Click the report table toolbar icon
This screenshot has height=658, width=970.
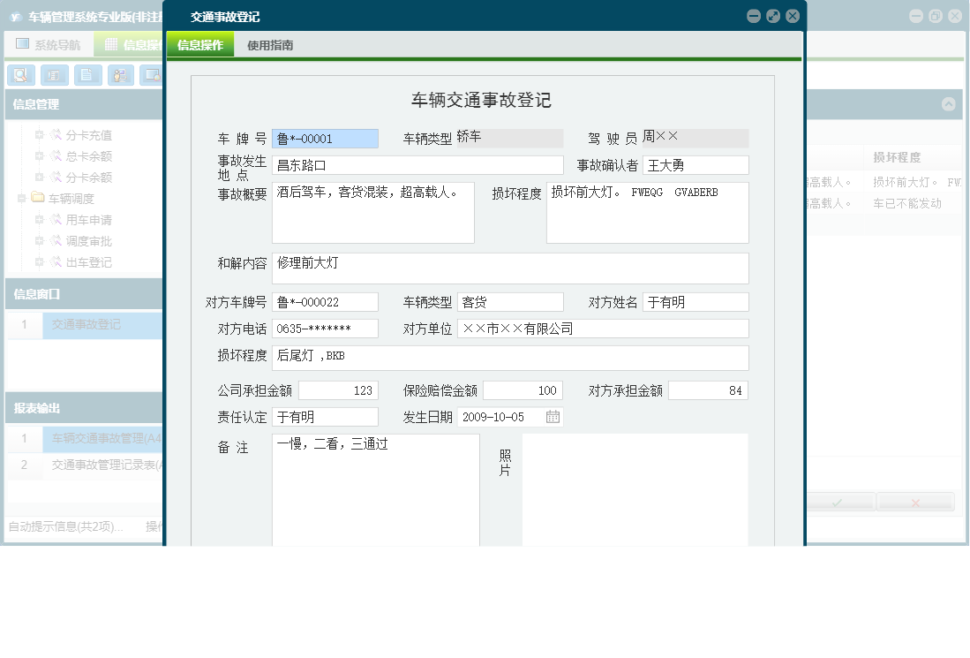55,75
